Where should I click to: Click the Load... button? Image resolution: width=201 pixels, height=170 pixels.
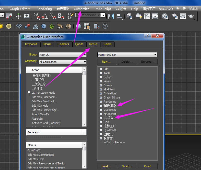pos(107,166)
